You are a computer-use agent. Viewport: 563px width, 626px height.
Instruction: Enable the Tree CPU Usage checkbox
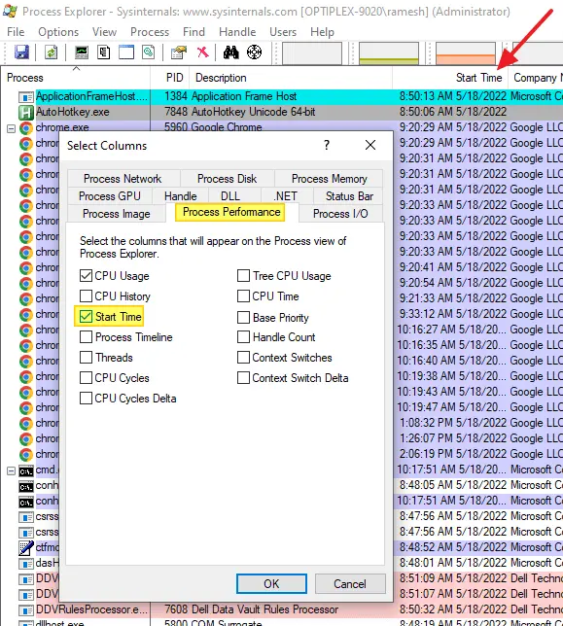coord(243,275)
